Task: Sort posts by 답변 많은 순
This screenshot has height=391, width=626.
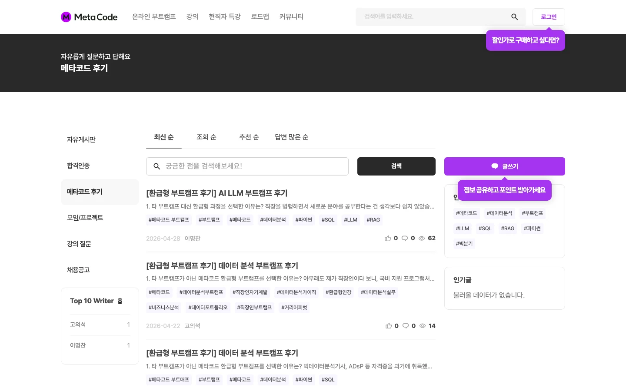Action: tap(292, 137)
